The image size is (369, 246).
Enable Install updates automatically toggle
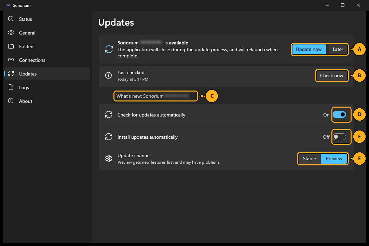pos(339,137)
